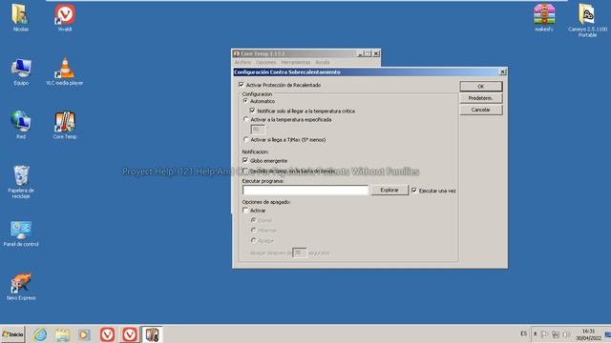Open Herramientas menu in Core Temp window
This screenshot has width=611, height=343.
pyautogui.click(x=295, y=62)
